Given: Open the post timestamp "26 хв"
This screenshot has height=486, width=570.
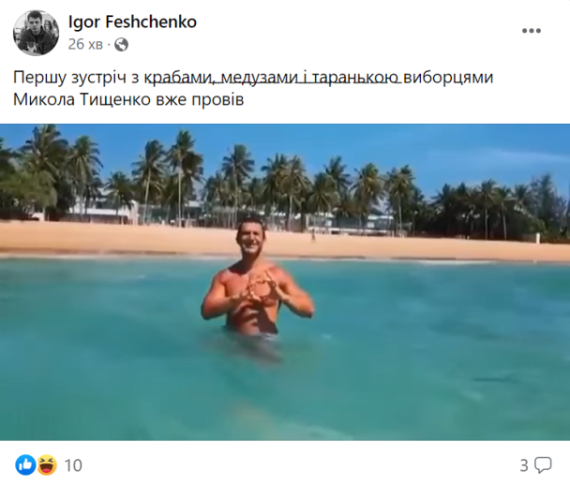Looking at the screenshot, I should click(x=85, y=44).
